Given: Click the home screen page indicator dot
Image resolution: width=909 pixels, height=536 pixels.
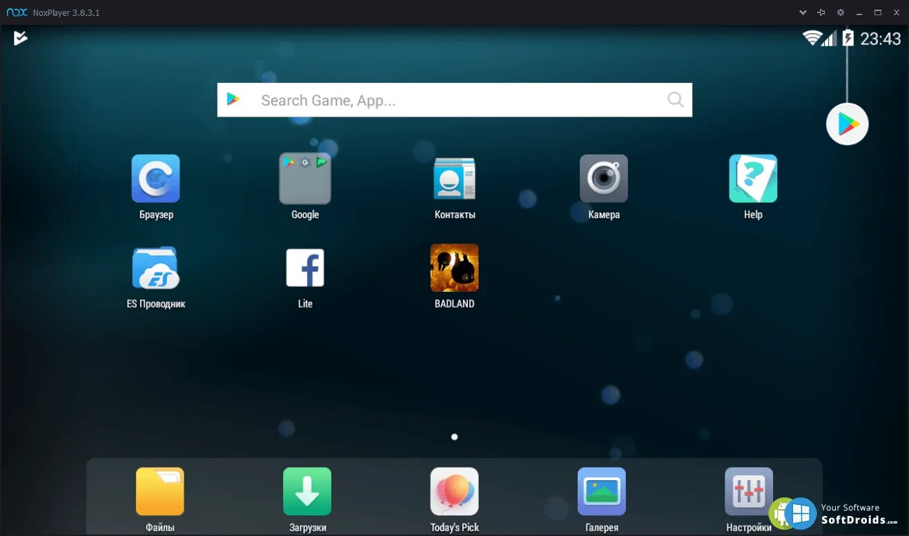Looking at the screenshot, I should tap(454, 437).
